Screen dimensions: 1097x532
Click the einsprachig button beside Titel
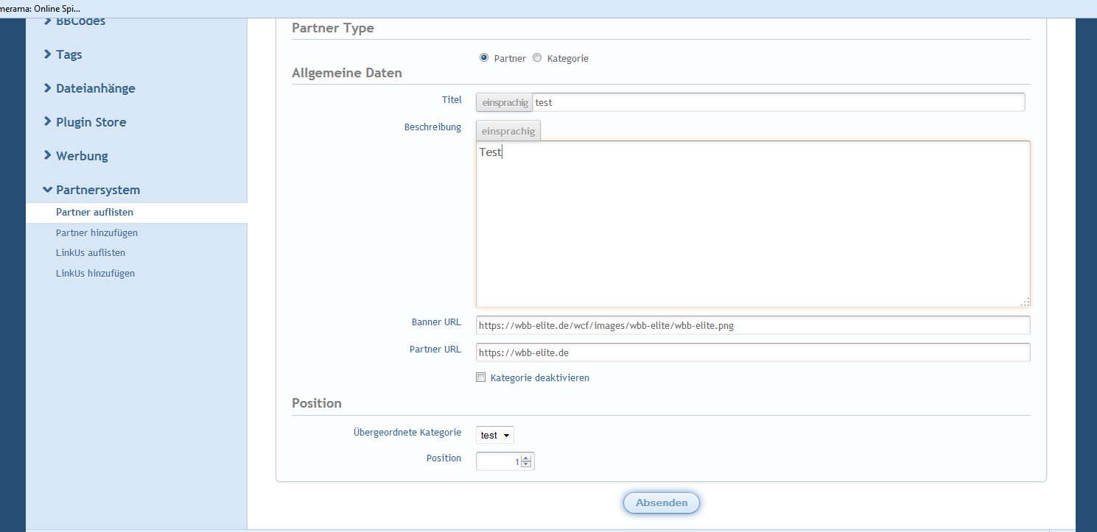(x=505, y=102)
